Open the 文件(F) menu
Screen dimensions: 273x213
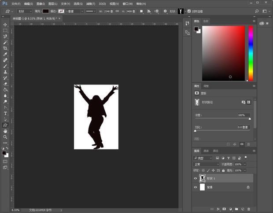click(16, 4)
